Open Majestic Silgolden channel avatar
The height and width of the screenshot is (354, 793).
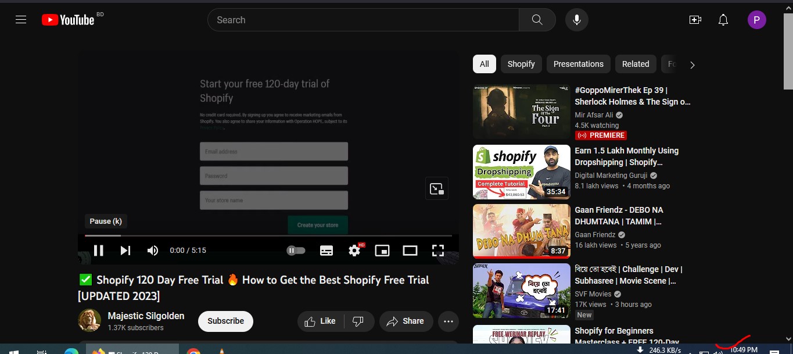89,321
